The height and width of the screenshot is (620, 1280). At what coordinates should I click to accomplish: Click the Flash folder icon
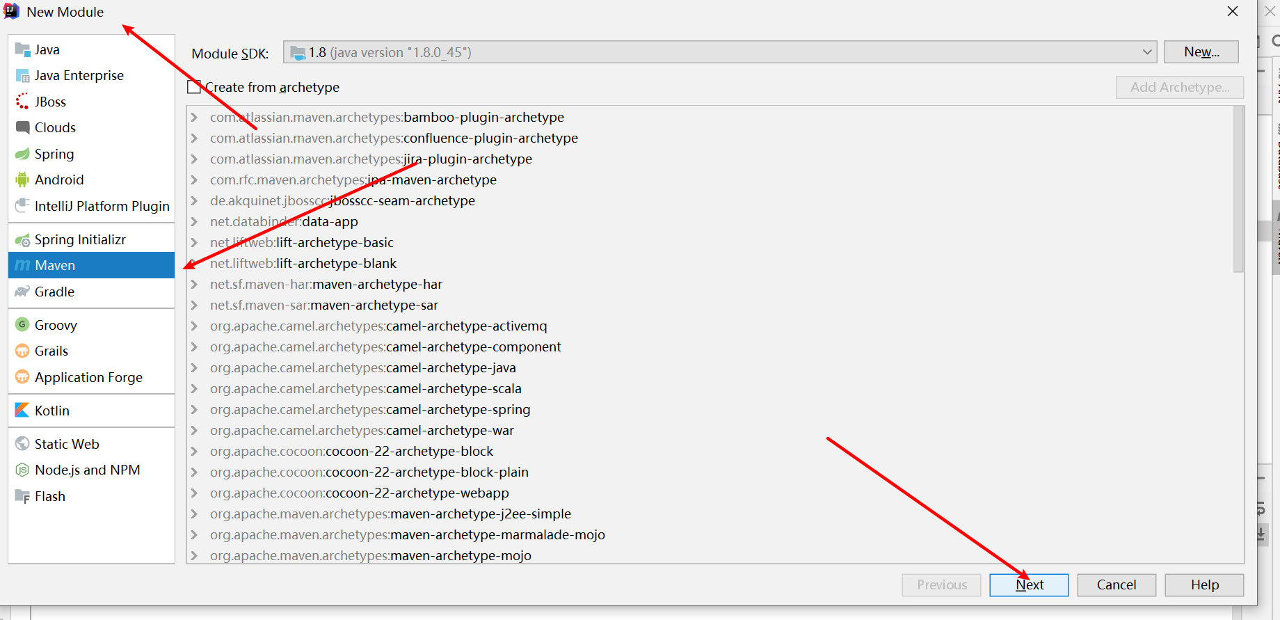pos(22,496)
